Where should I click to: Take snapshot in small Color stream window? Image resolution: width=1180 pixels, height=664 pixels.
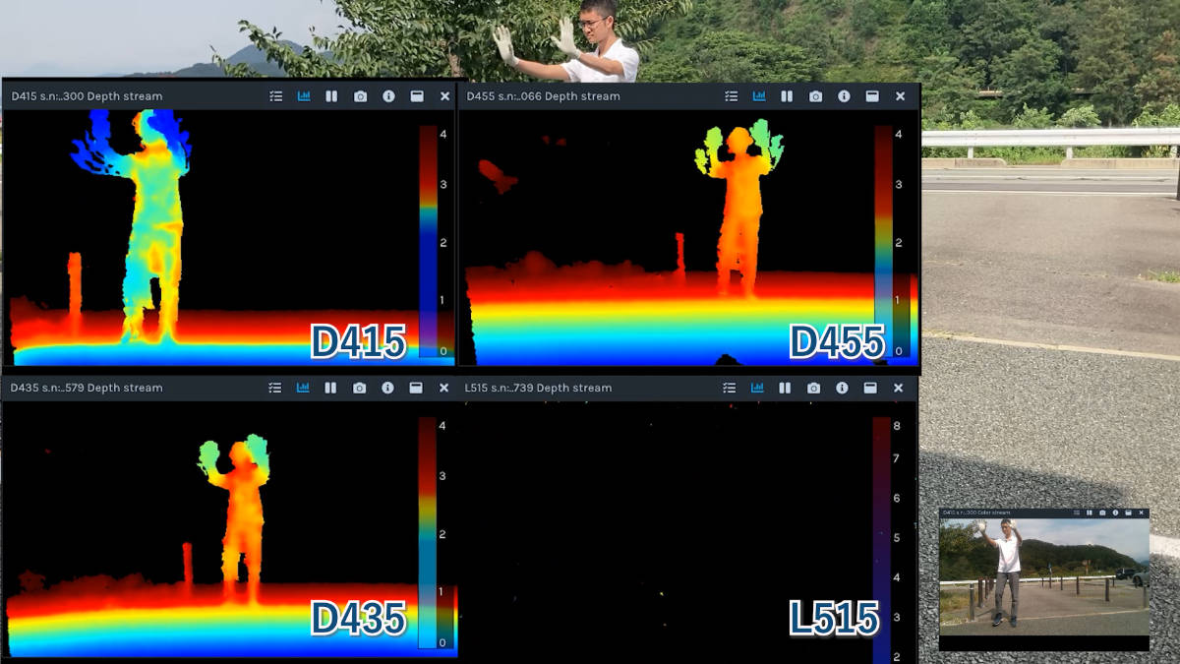point(1102,513)
